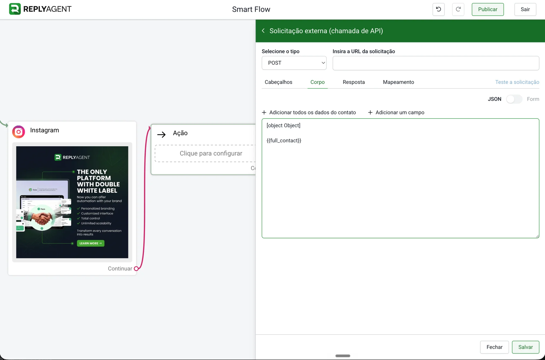Click the LEARN MORE button in image

pos(90,243)
